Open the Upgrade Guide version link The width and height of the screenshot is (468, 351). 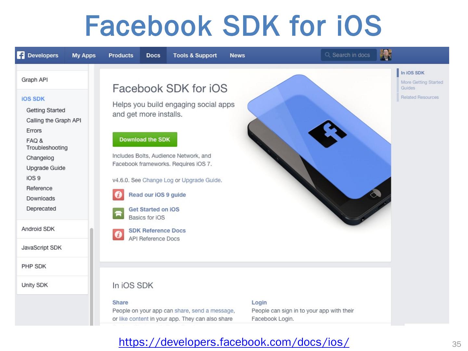pos(201,180)
